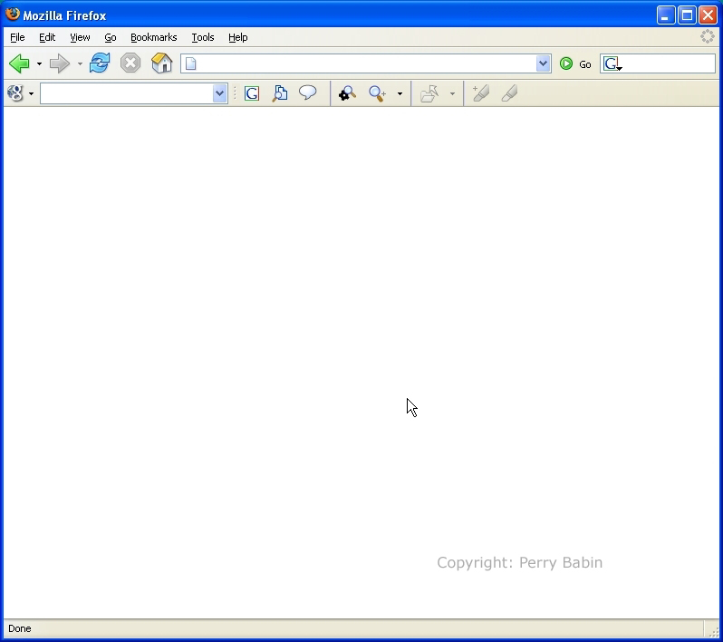Click the activity throbber icon

pyautogui.click(x=708, y=36)
